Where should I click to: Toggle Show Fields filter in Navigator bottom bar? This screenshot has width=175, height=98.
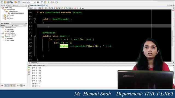click(5, 85)
